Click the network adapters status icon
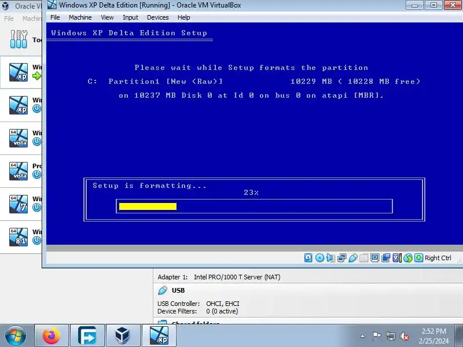Screen dimensions: 463x347 click(x=341, y=258)
